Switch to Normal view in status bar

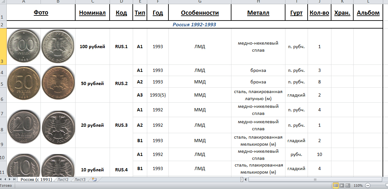[336, 185]
